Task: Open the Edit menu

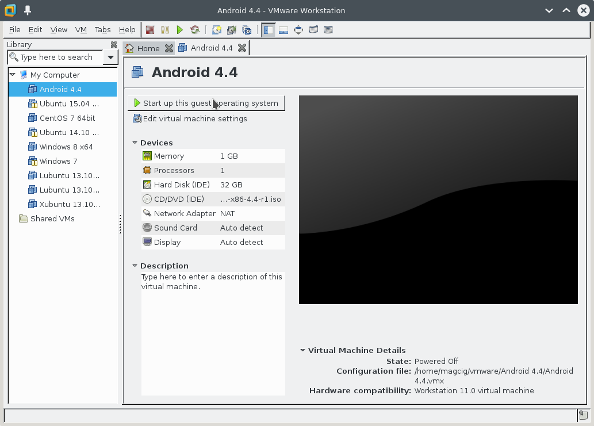Action: coord(35,29)
